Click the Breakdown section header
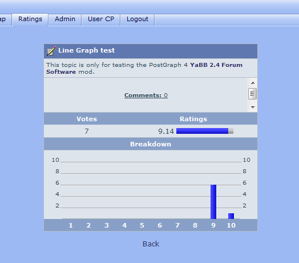 (x=151, y=144)
